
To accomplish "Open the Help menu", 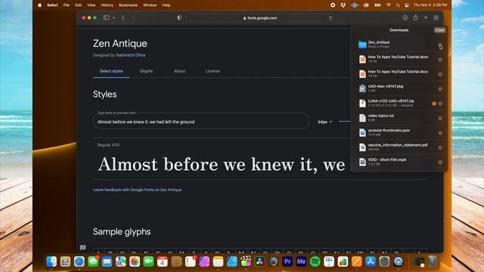I will coord(166,5).
